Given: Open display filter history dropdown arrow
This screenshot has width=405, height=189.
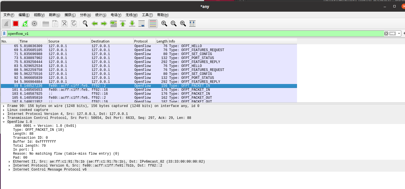Looking at the screenshot, I should (399, 33).
